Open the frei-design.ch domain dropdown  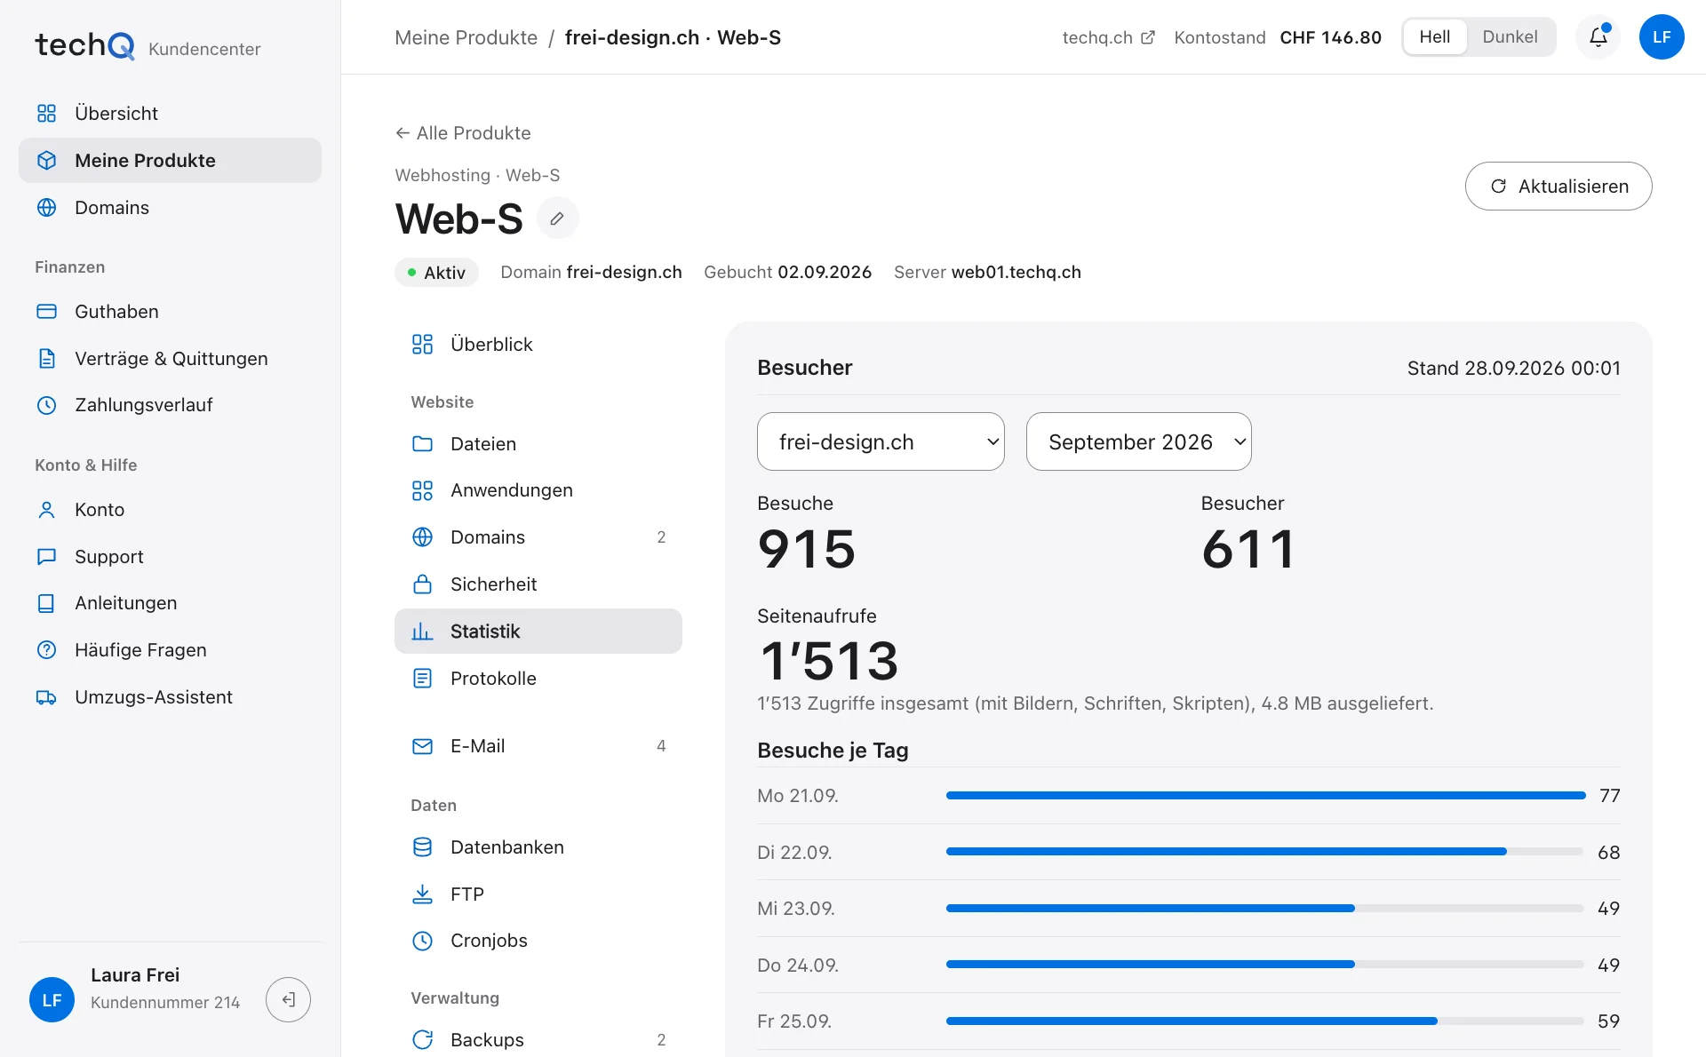[x=881, y=441]
